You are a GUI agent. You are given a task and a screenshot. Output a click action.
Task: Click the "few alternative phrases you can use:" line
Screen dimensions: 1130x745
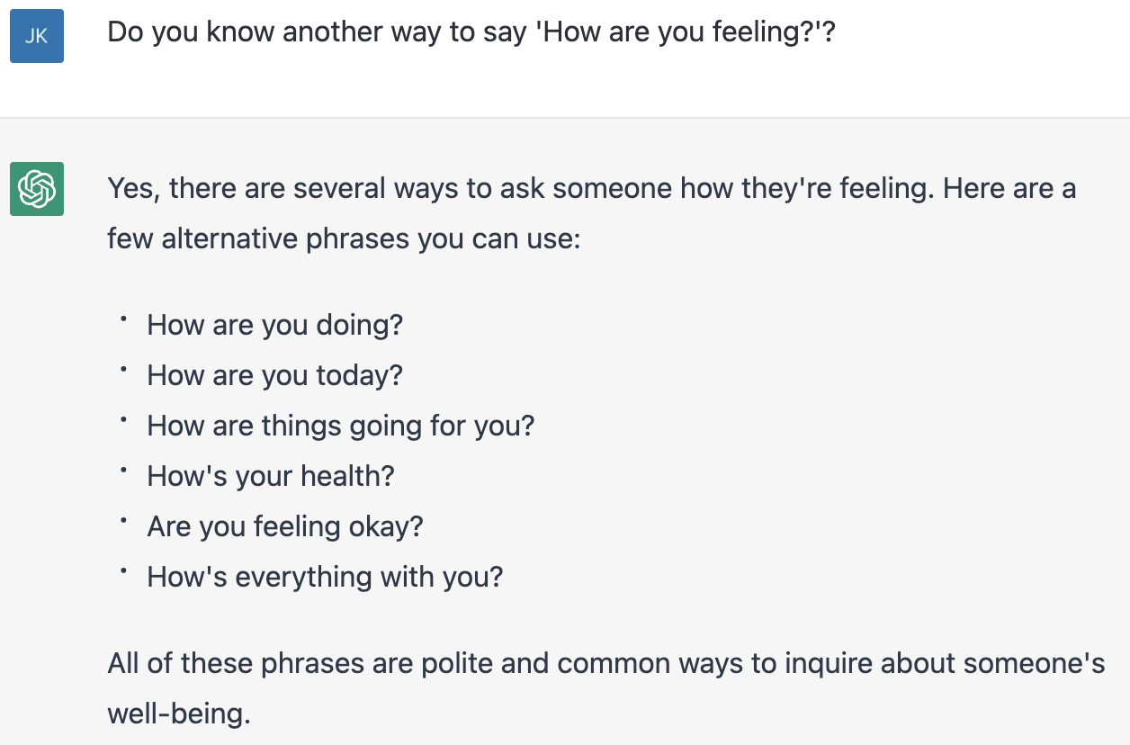click(x=344, y=239)
